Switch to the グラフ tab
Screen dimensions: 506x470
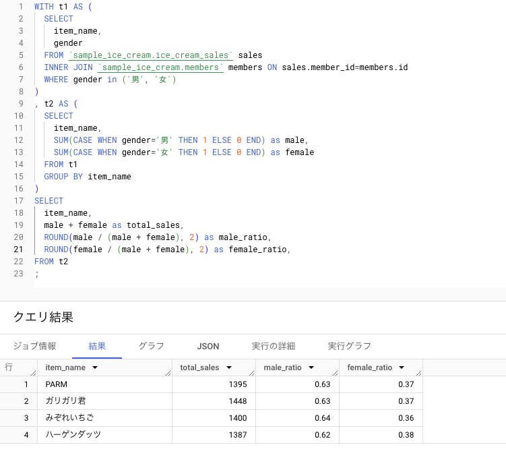coord(151,347)
